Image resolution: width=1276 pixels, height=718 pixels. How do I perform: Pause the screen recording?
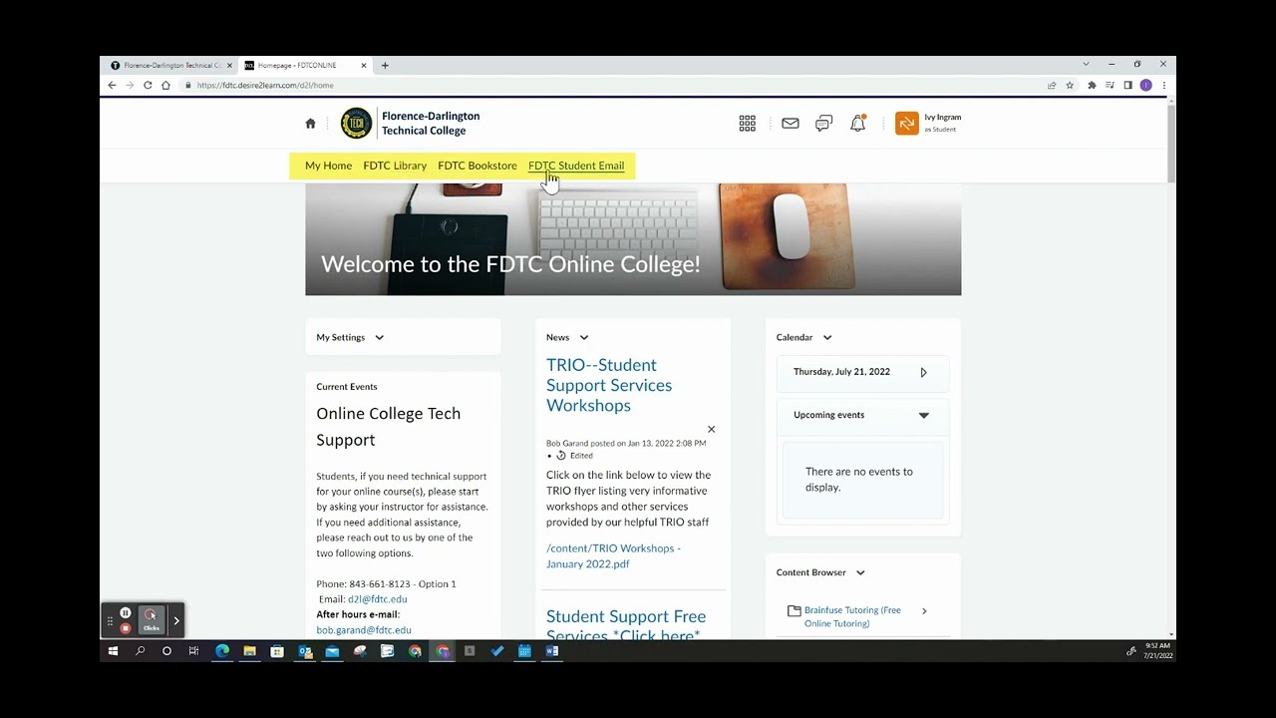click(x=125, y=613)
